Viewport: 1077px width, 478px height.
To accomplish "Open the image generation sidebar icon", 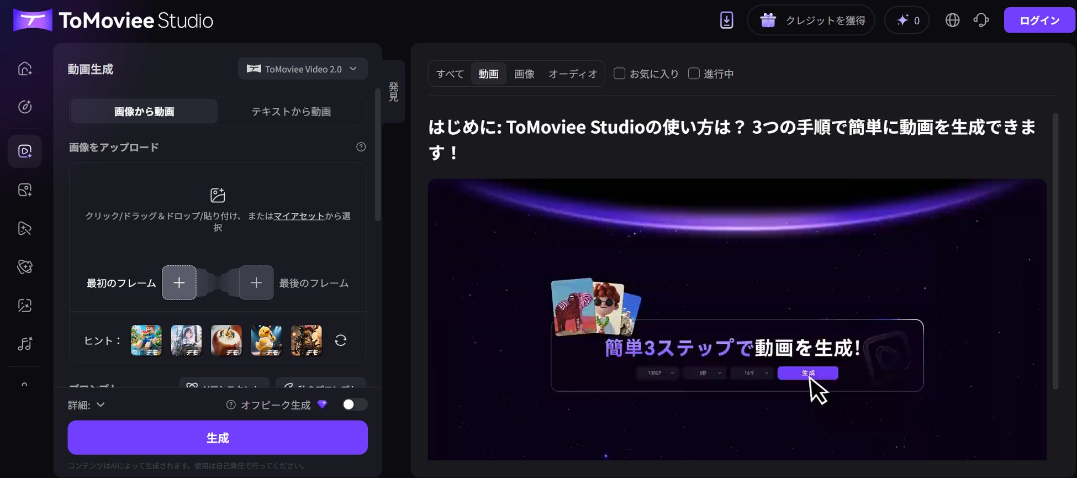I will tap(25, 190).
